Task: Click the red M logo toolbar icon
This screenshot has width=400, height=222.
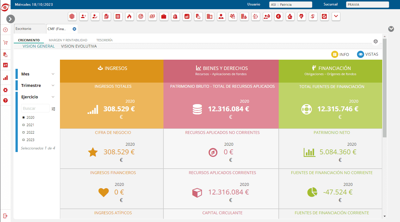Action: 187,17
